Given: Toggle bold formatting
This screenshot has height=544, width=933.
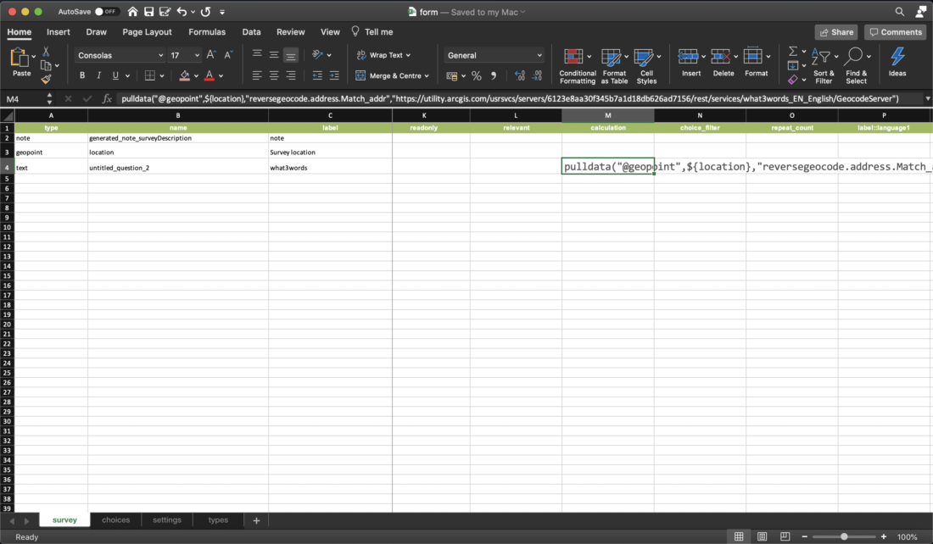Looking at the screenshot, I should (82, 75).
